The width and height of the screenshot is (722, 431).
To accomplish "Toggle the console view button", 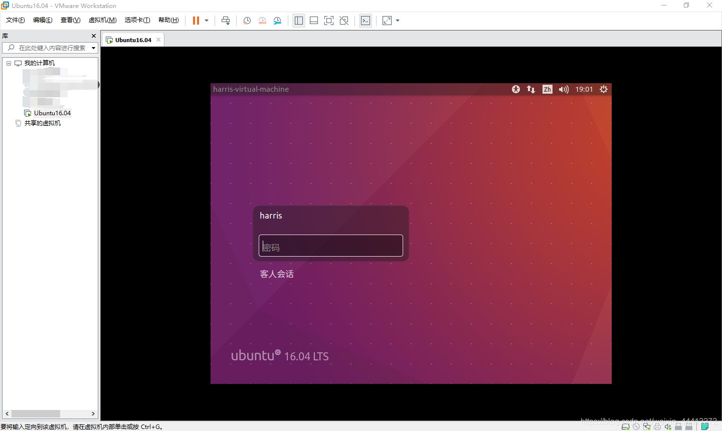I will click(366, 21).
